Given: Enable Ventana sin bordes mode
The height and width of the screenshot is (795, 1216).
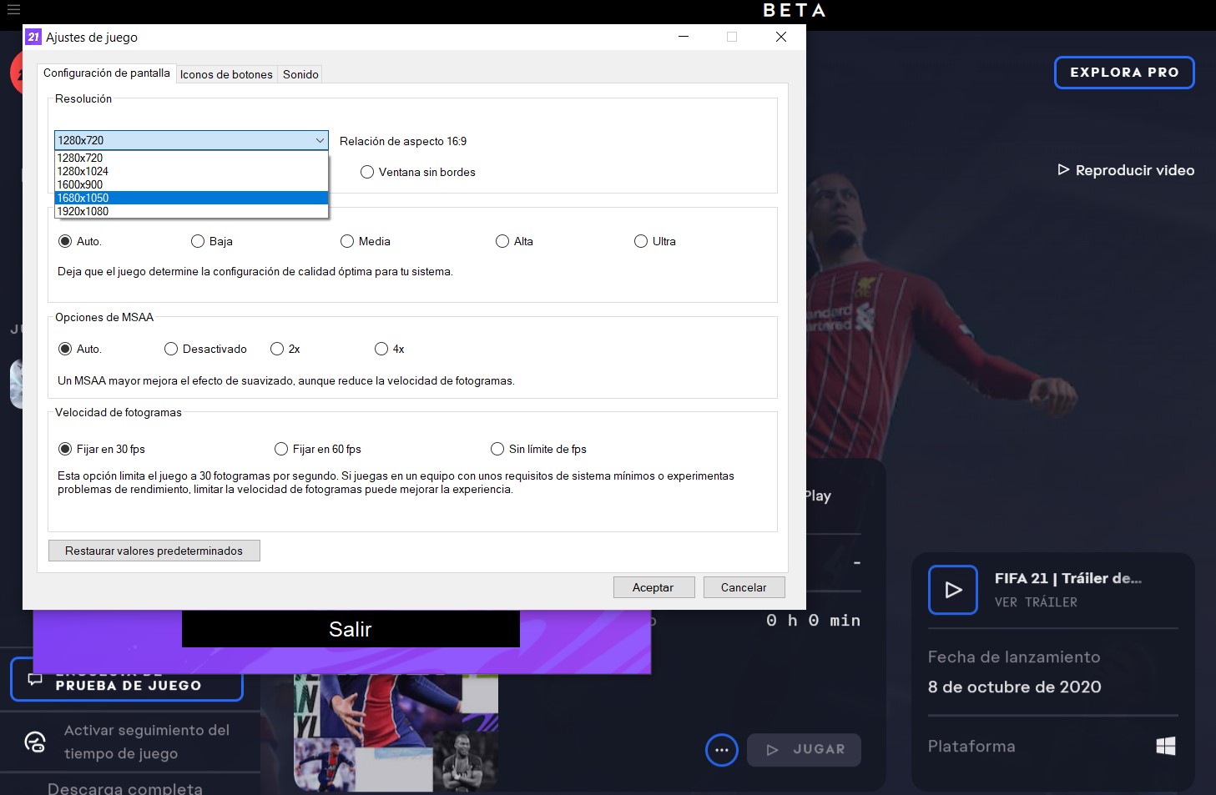Looking at the screenshot, I should [367, 172].
